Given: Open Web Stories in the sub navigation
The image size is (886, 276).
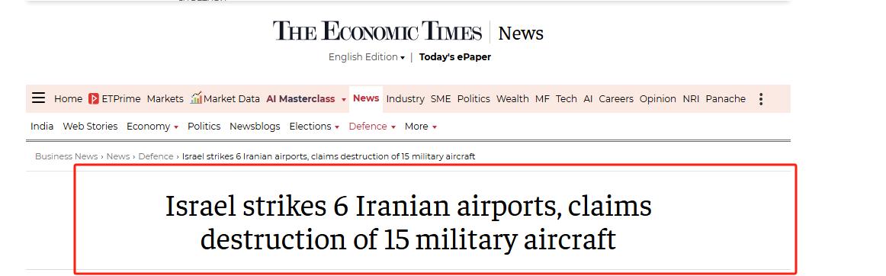Looking at the screenshot, I should pyautogui.click(x=91, y=126).
